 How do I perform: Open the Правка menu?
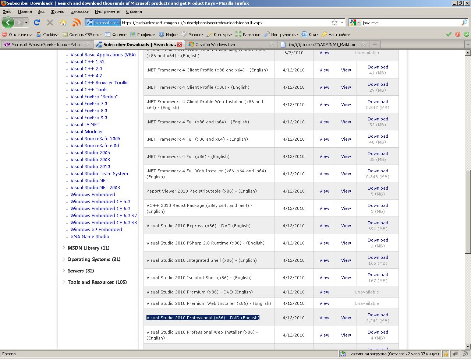tap(25, 11)
